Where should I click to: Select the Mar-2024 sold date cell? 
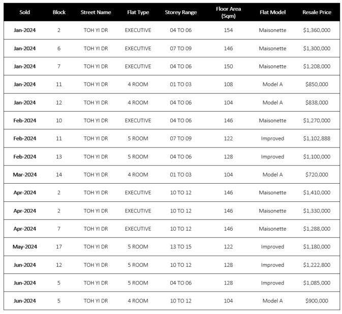click(24, 175)
